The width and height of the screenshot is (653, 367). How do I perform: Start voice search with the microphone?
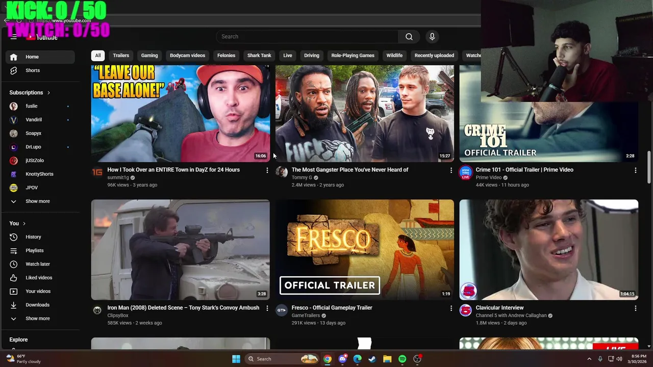432,37
